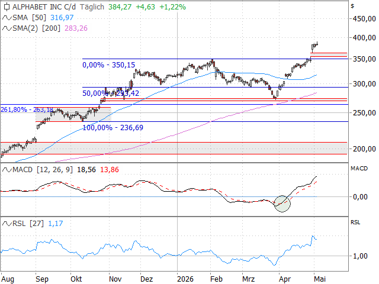Click the Aug label on time axis
The width and height of the screenshot is (379, 284).
(x=8, y=279)
